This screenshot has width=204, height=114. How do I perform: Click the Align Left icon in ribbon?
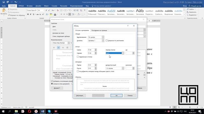coord(61,14)
